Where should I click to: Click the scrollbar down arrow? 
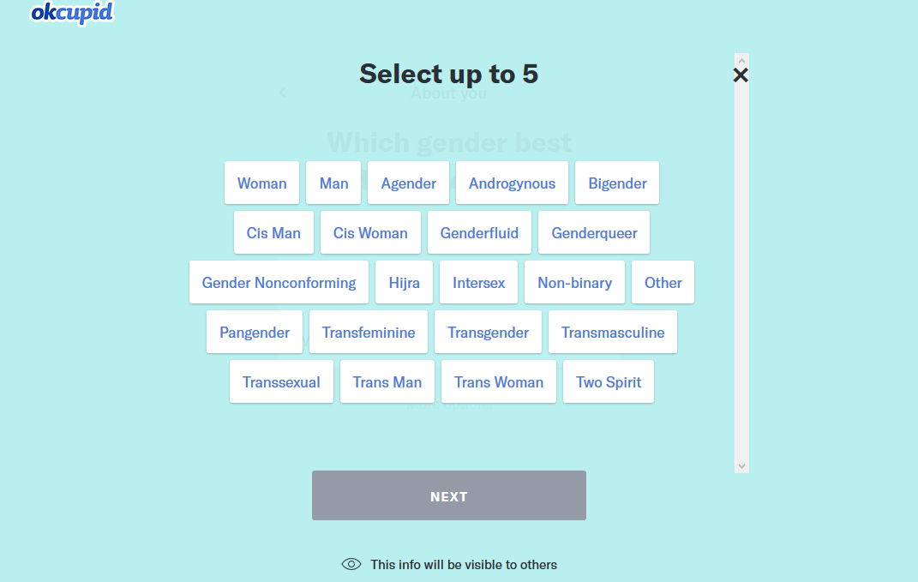741,465
